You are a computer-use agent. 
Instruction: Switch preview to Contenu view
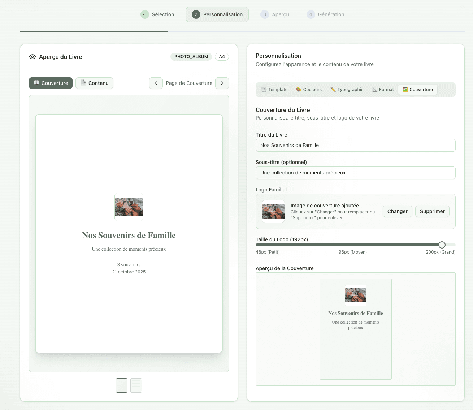[94, 83]
